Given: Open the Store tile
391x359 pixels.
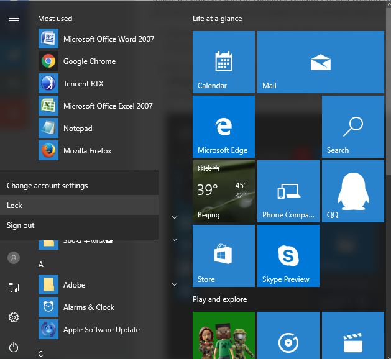Looking at the screenshot, I should [224, 256].
